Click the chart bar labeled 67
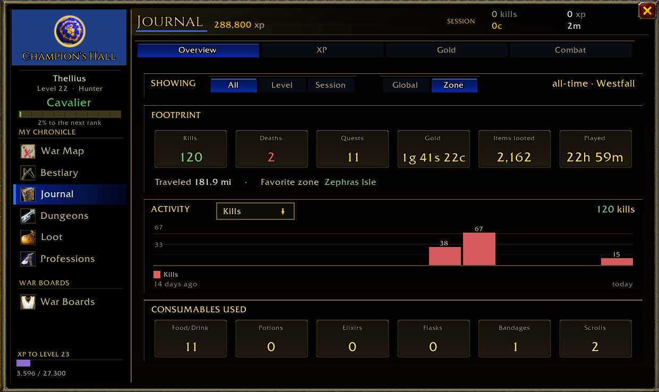Viewport: 659px width, 392px height. [x=479, y=249]
